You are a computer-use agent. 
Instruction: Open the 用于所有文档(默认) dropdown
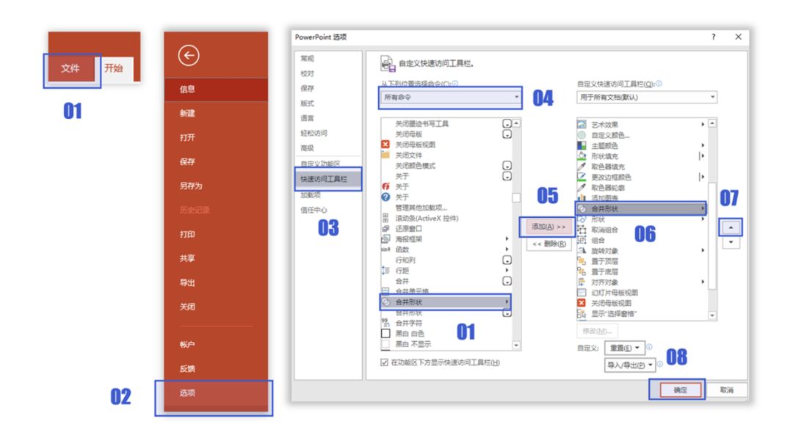(x=646, y=97)
